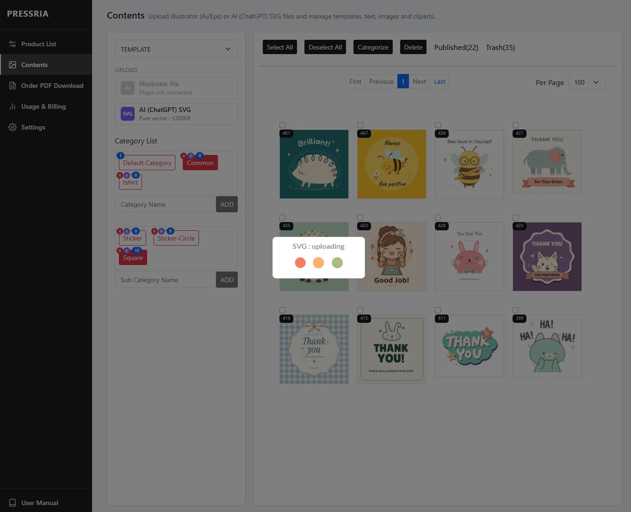This screenshot has height=512, width=631.
Task: Jump to the Last page
Action: coord(439,81)
